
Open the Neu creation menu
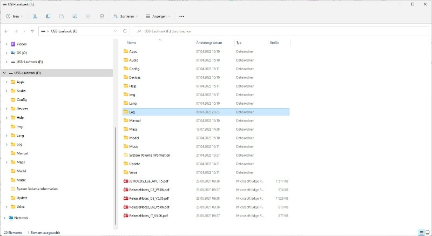coord(14,17)
